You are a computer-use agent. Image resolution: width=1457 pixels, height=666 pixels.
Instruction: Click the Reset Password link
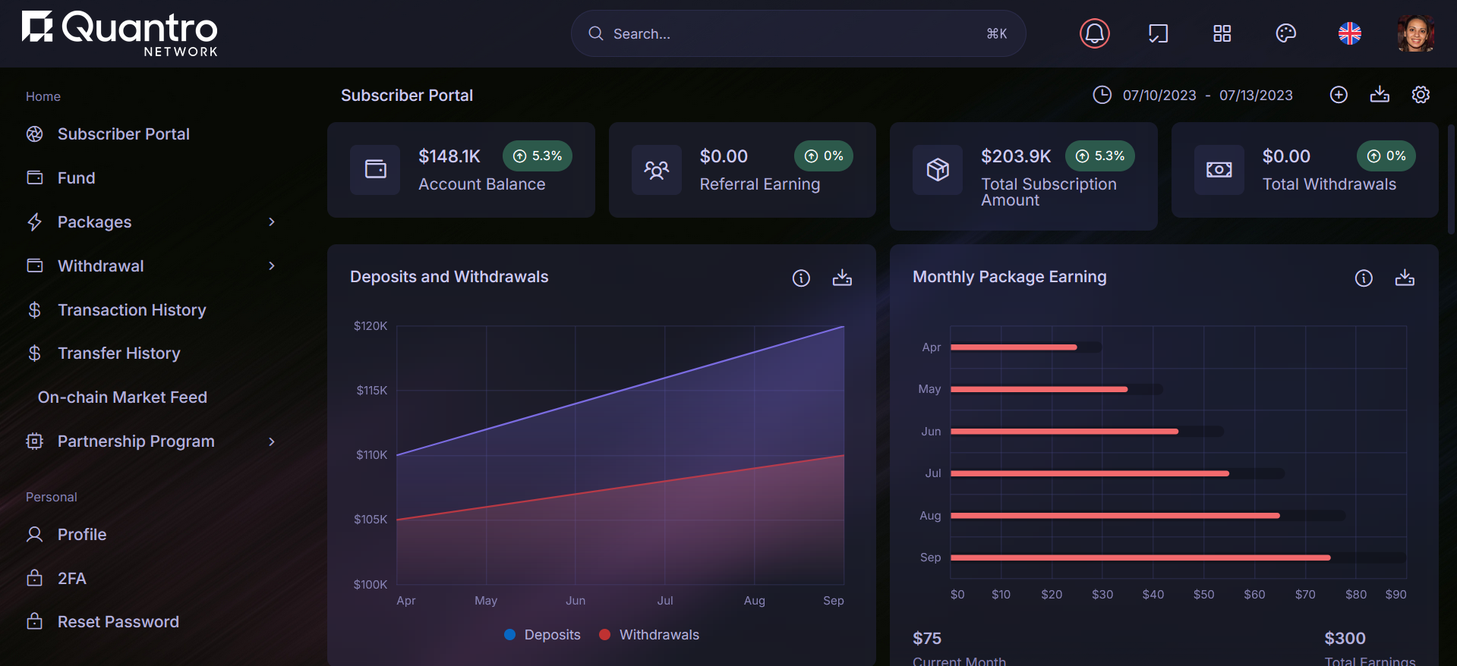(118, 622)
